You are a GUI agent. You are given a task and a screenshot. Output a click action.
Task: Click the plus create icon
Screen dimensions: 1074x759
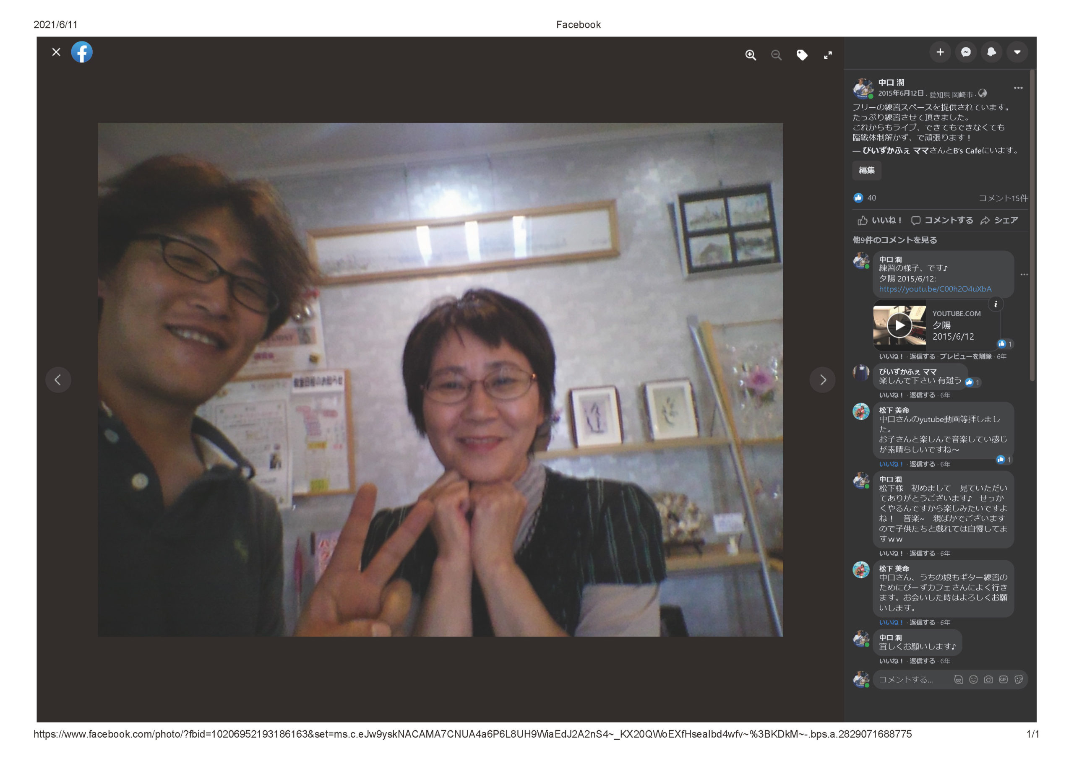940,52
